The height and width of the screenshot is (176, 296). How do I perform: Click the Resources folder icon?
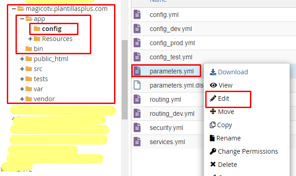click(x=37, y=39)
